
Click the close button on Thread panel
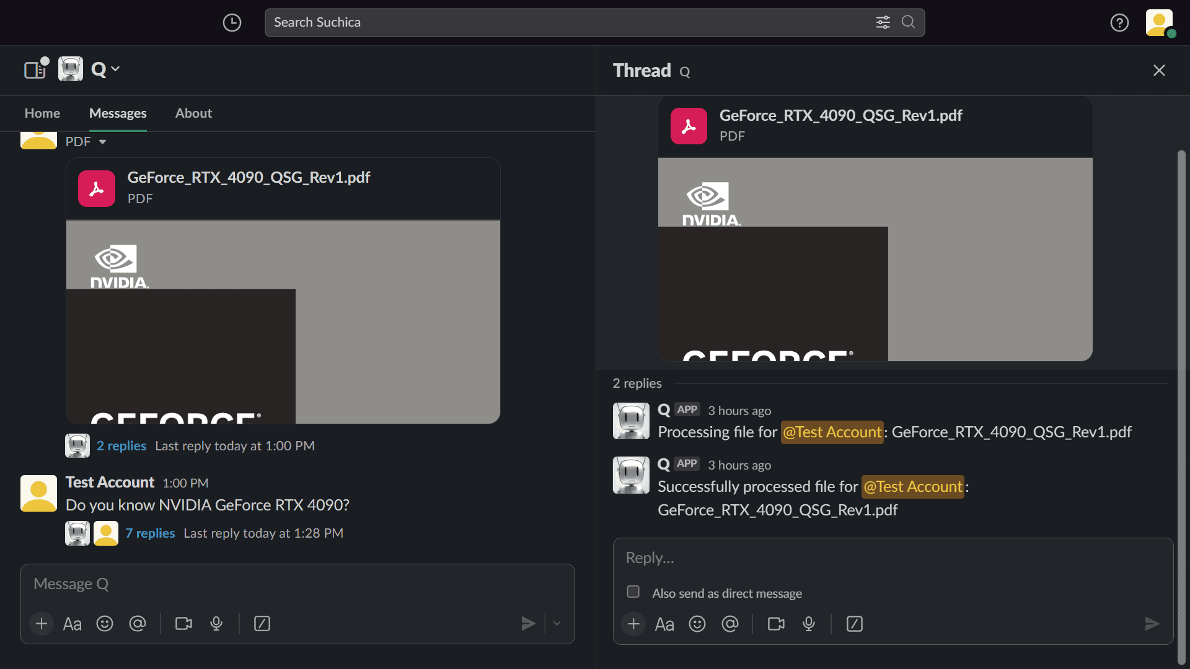pyautogui.click(x=1160, y=70)
